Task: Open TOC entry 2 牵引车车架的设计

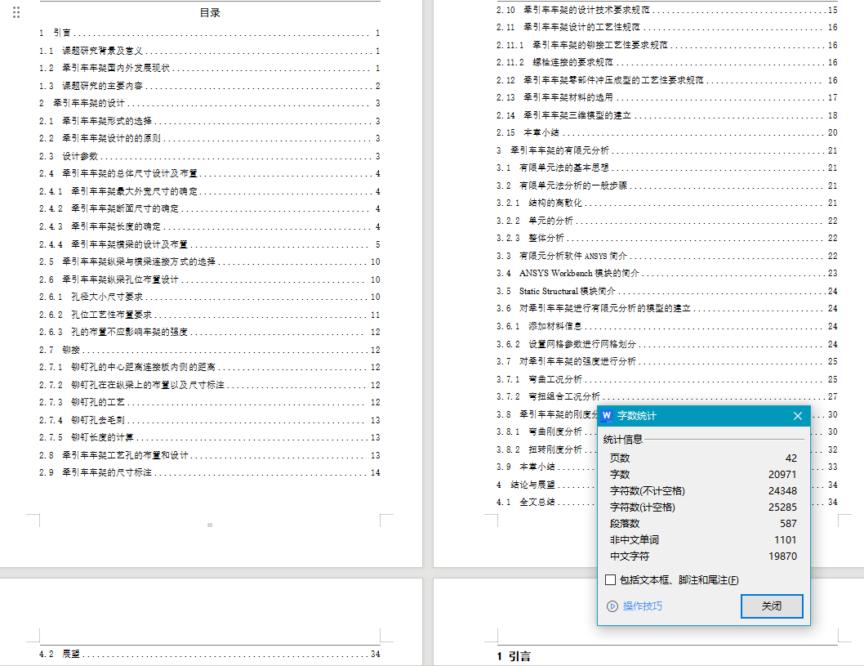Action: 209,103
